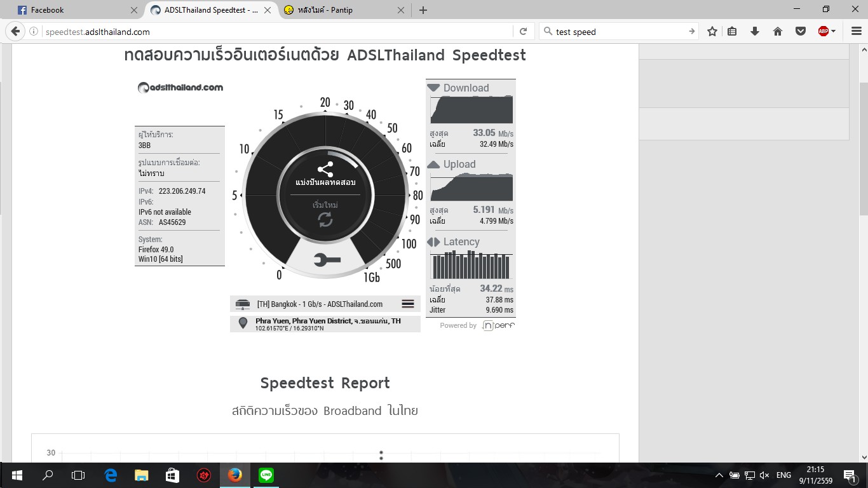
Task: Click the Upload graph
Action: click(x=471, y=187)
